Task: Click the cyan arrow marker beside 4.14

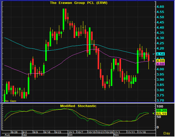Action: (153, 54)
